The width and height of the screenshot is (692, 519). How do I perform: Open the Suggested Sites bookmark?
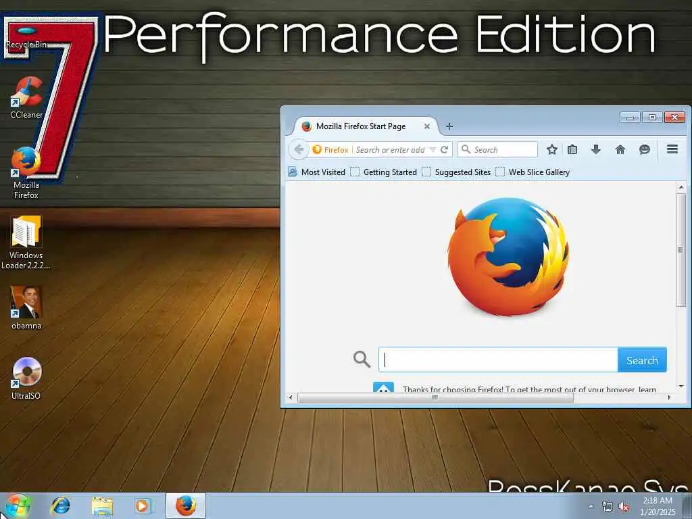click(456, 172)
